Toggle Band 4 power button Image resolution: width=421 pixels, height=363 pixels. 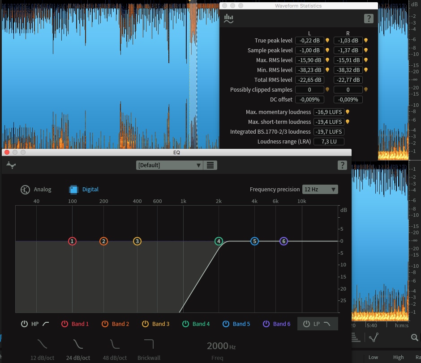(x=185, y=324)
